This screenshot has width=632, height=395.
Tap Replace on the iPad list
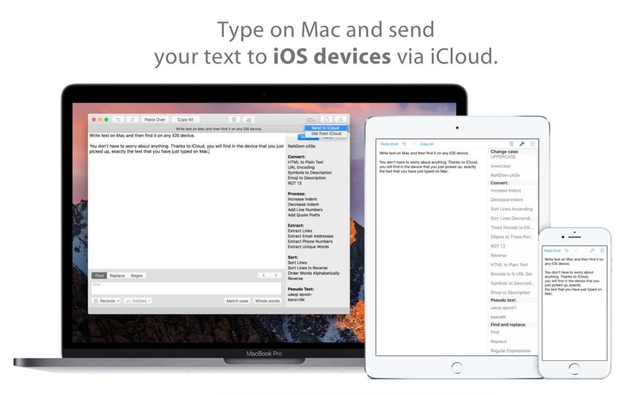pos(499,342)
